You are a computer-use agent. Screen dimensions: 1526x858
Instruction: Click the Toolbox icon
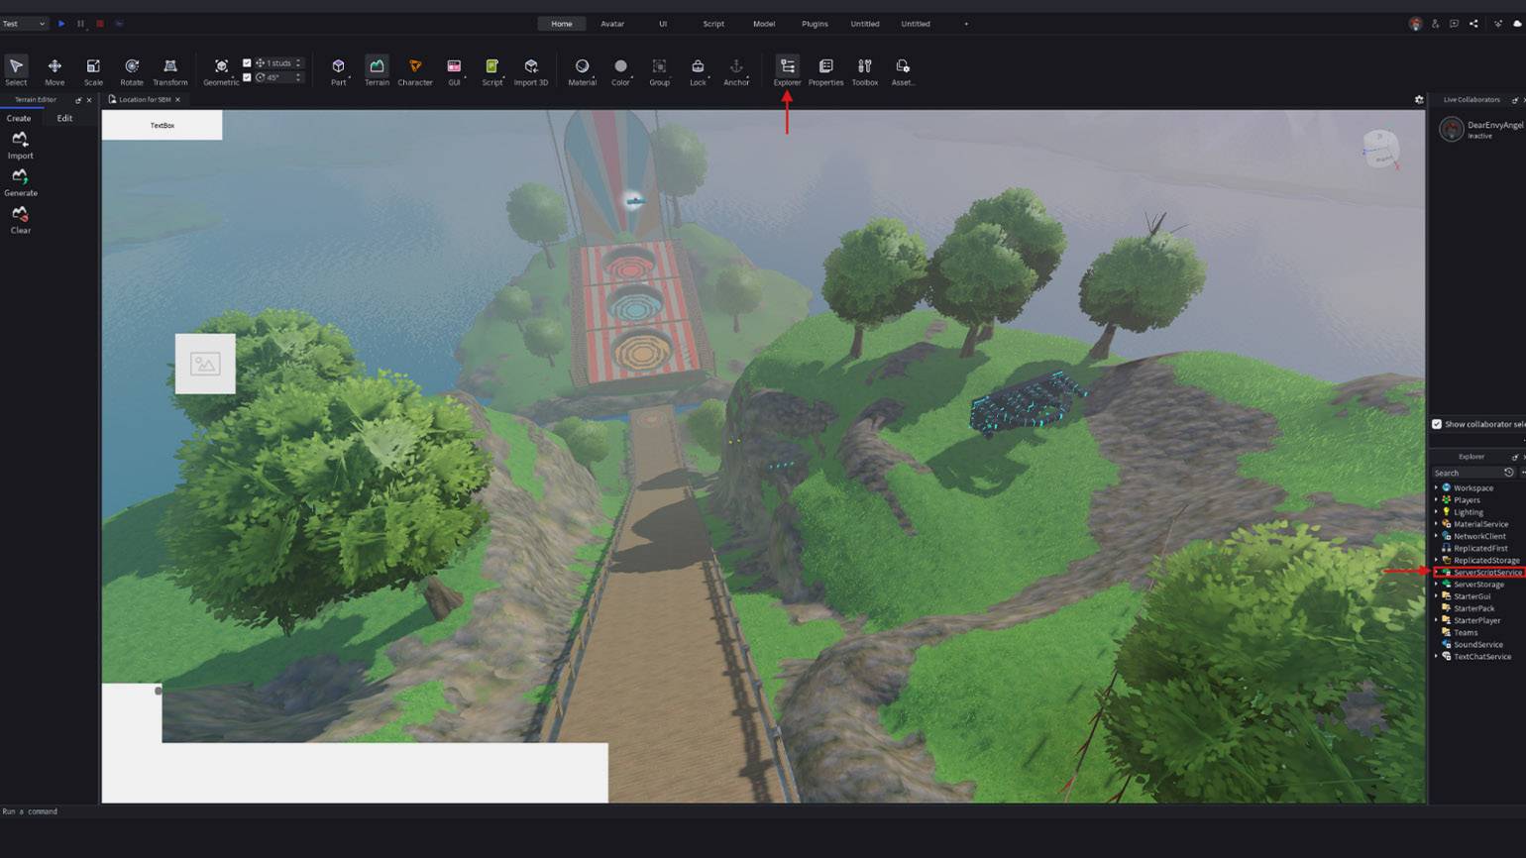point(864,69)
